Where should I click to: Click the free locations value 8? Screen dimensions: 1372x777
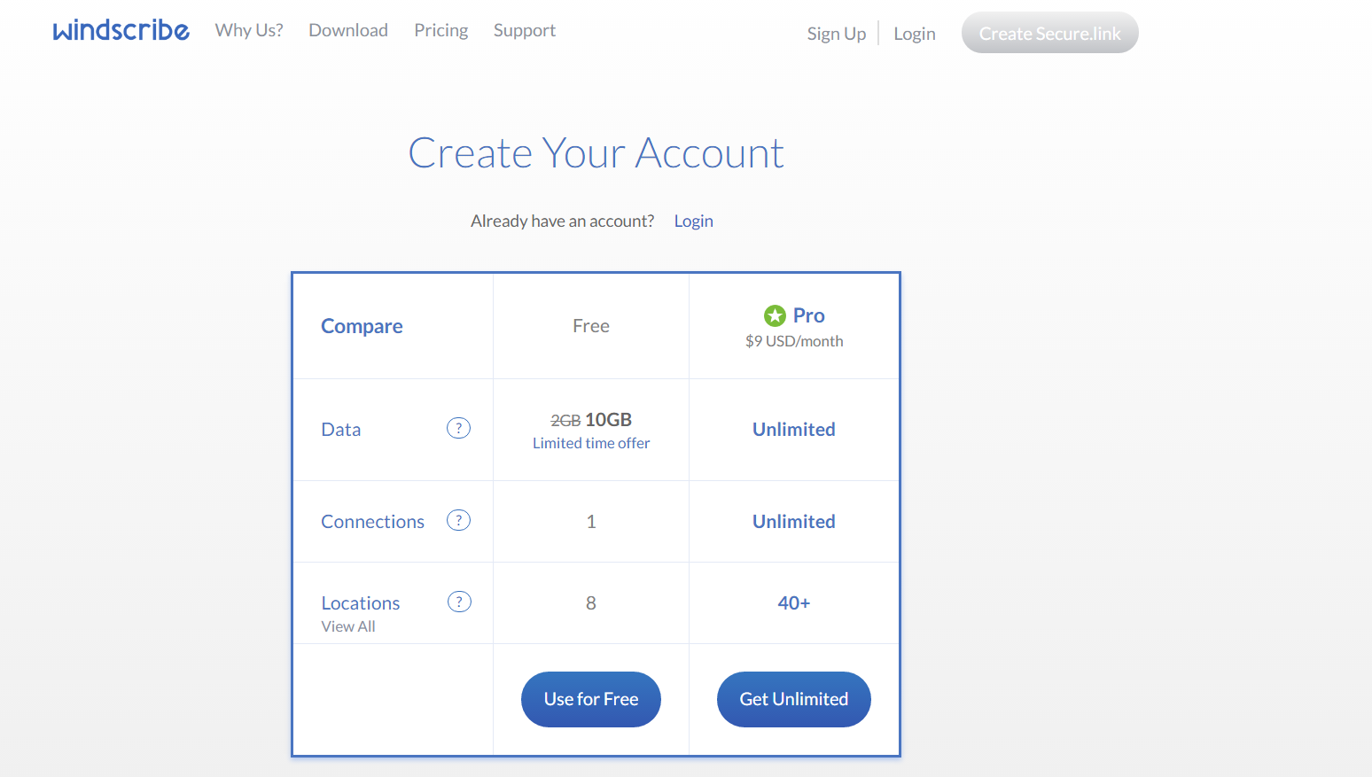tap(591, 603)
